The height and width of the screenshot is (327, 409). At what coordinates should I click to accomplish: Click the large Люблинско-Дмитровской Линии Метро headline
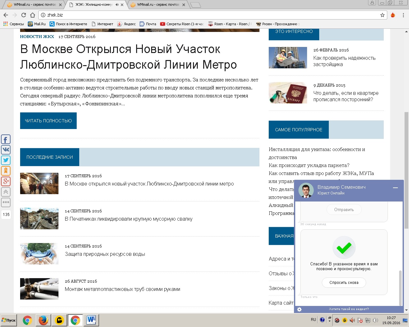point(128,57)
